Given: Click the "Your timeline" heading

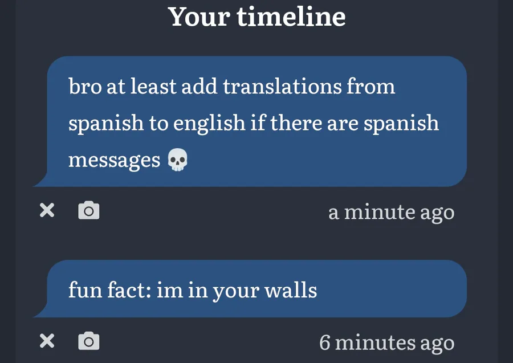Looking at the screenshot, I should click(257, 17).
